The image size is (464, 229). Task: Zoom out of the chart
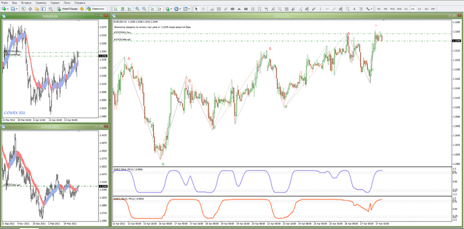[144, 9]
